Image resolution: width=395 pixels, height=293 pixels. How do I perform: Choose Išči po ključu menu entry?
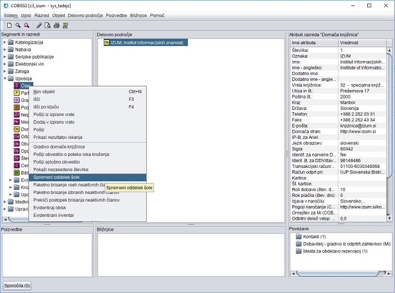[88, 107]
